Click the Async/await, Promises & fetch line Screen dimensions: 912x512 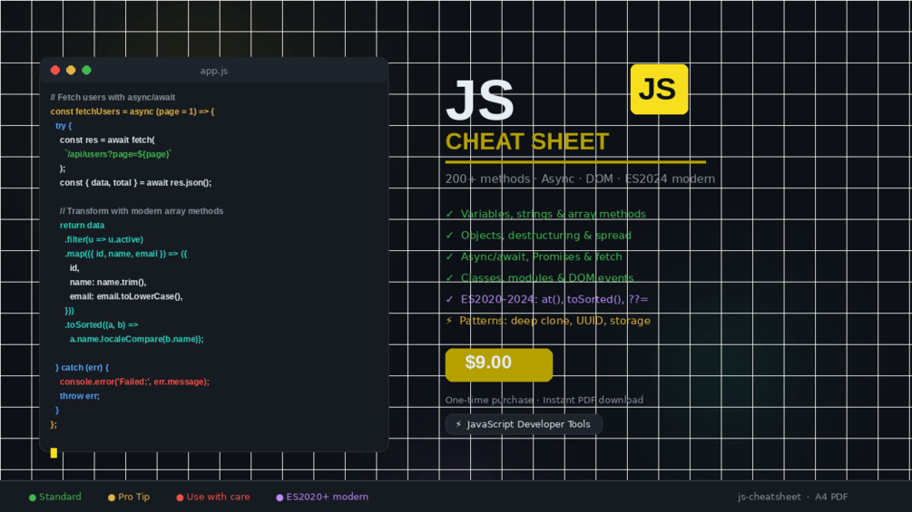pyautogui.click(x=542, y=256)
